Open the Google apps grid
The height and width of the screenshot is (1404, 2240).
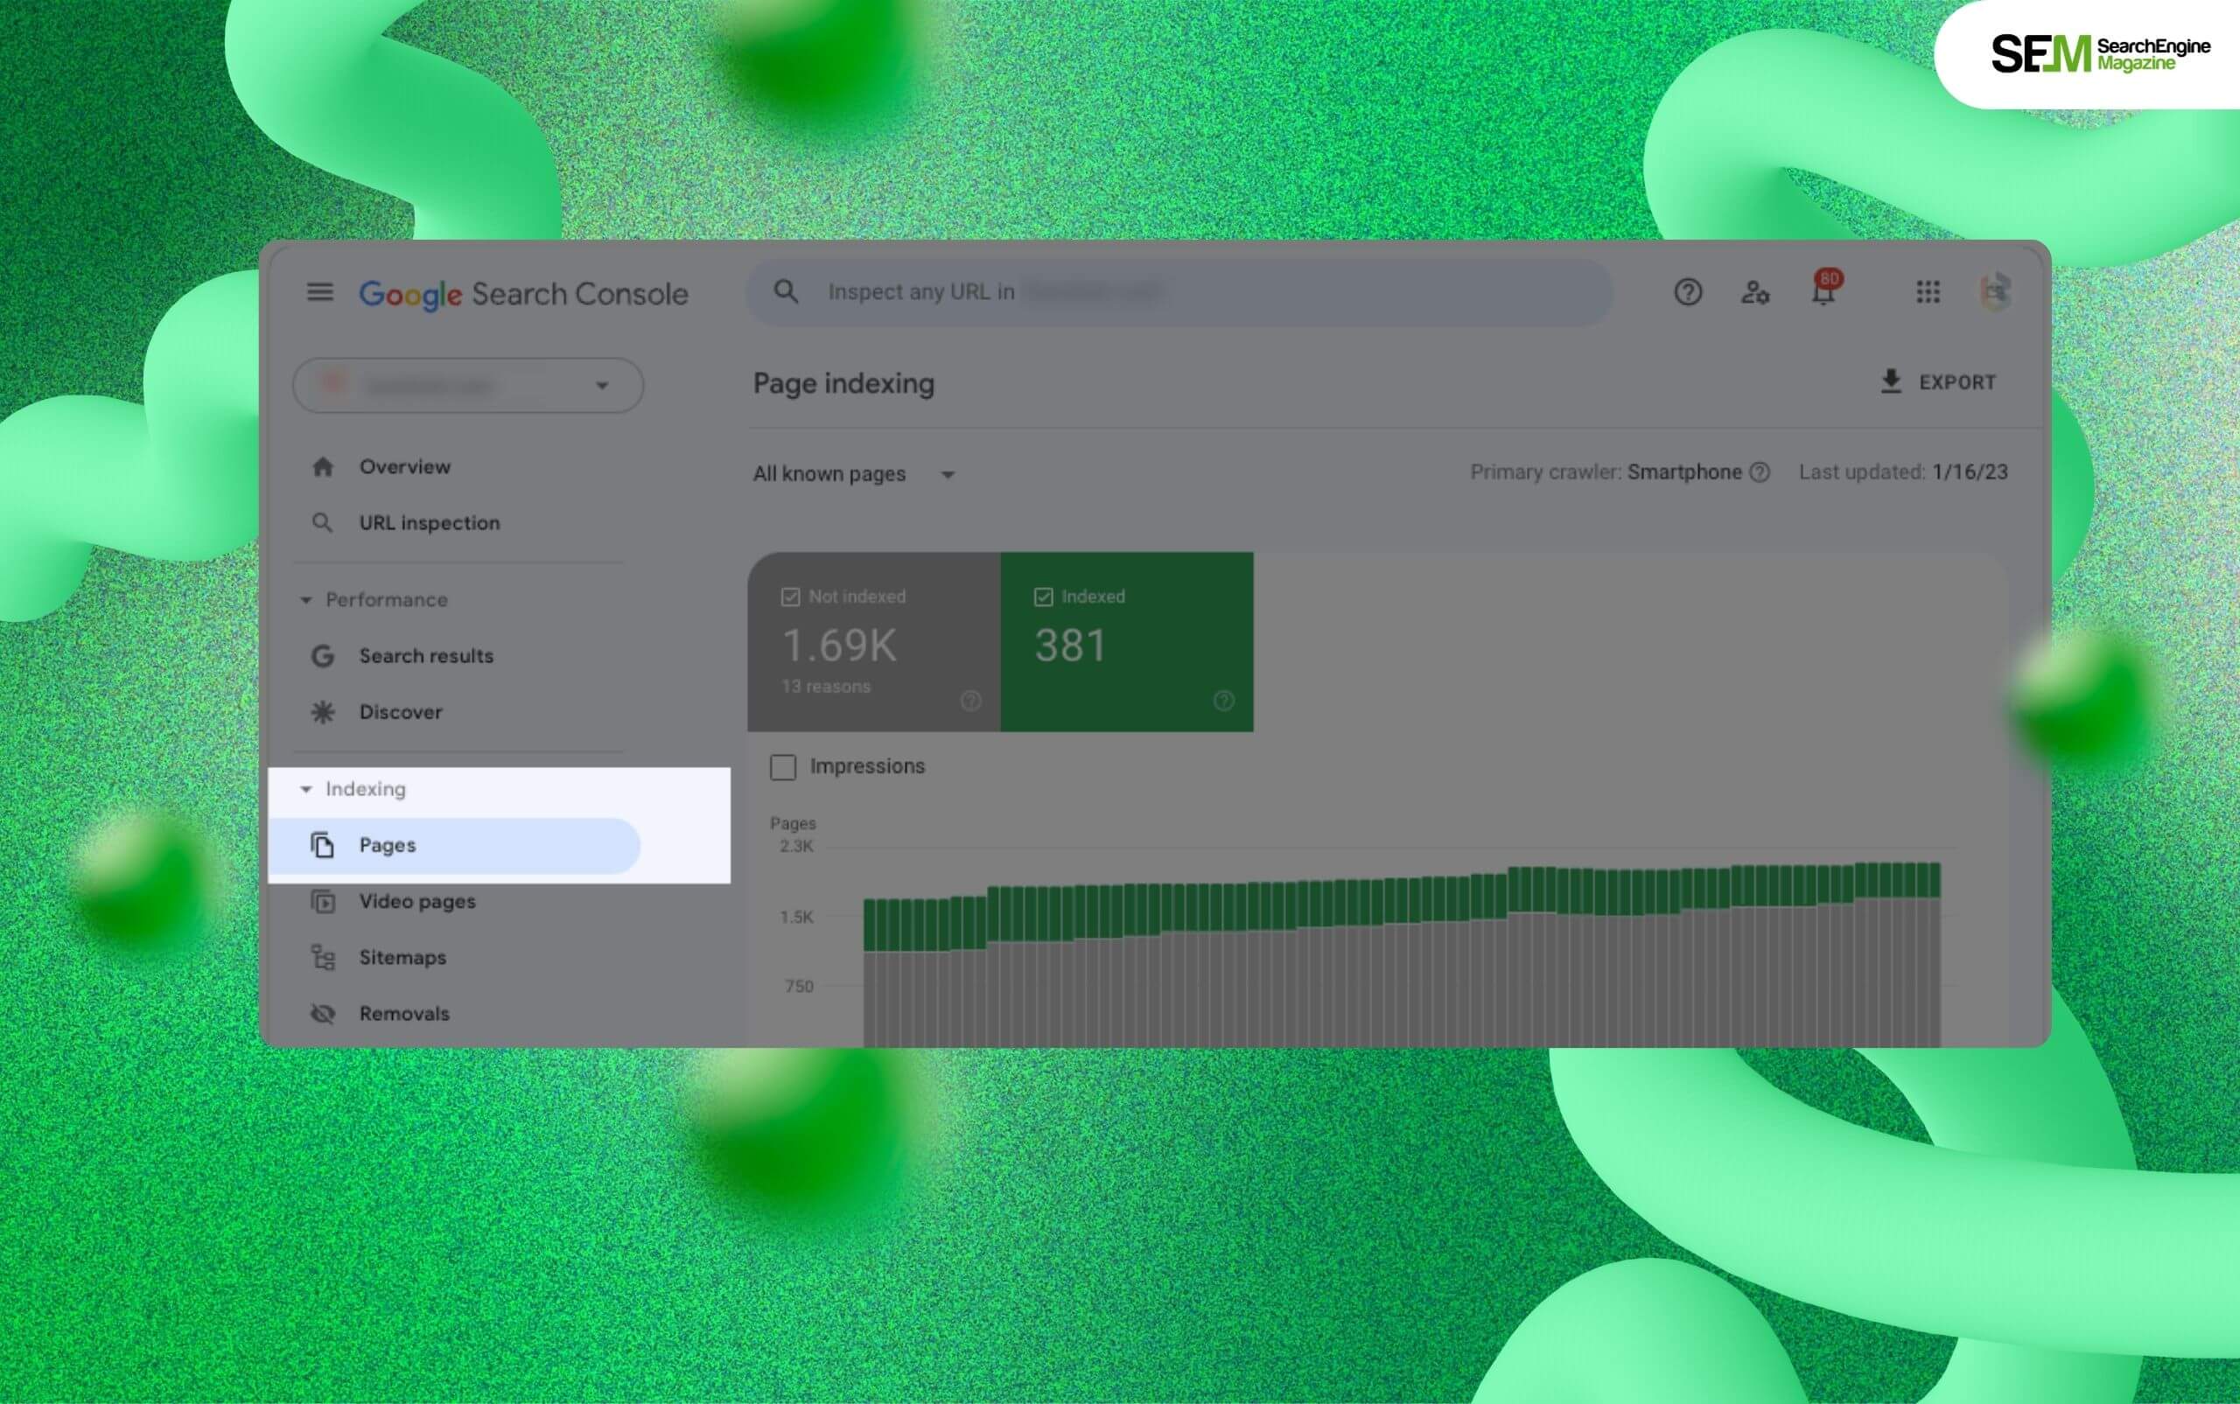(x=1928, y=292)
